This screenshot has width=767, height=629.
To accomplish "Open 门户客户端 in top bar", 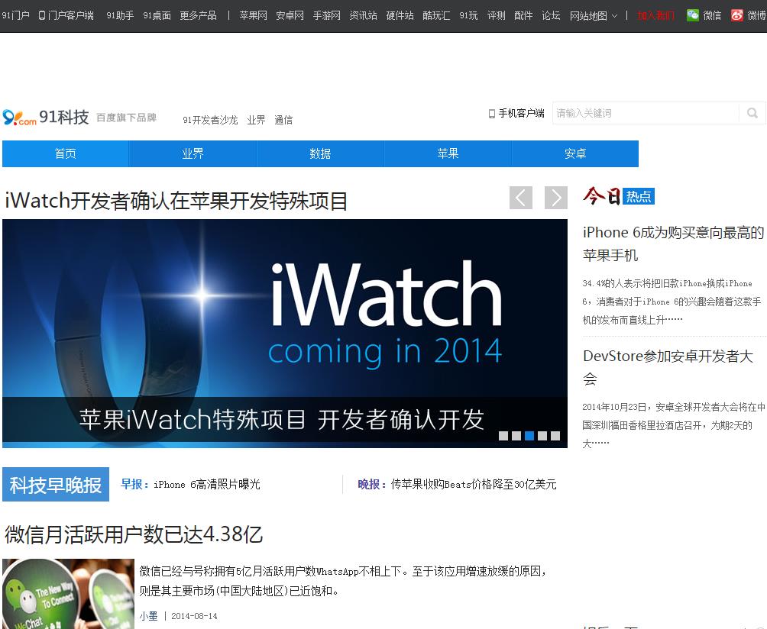I will (x=66, y=15).
